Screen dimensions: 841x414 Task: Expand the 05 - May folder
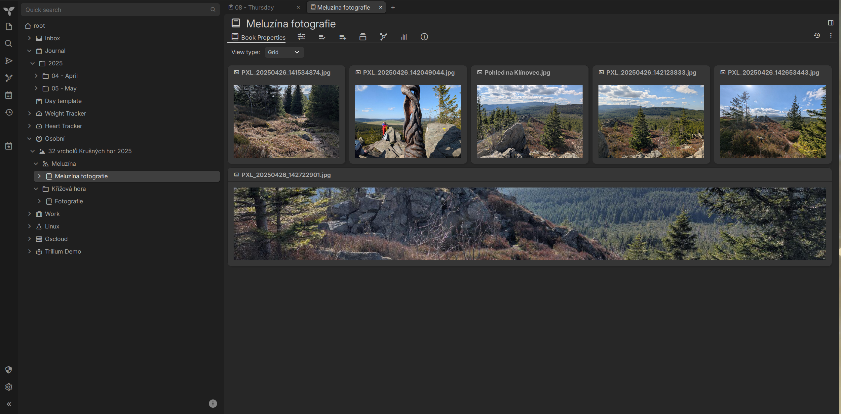(36, 88)
